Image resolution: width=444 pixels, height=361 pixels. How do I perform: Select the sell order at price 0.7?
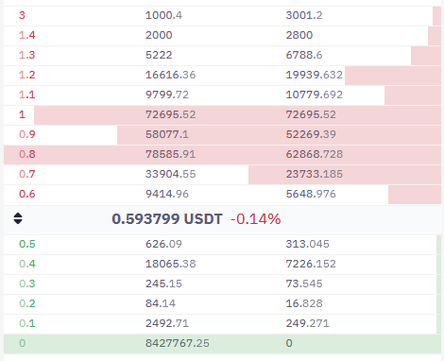click(x=222, y=174)
